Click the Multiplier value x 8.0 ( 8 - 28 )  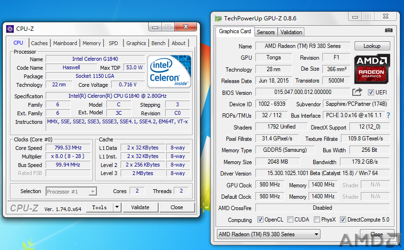point(68,156)
